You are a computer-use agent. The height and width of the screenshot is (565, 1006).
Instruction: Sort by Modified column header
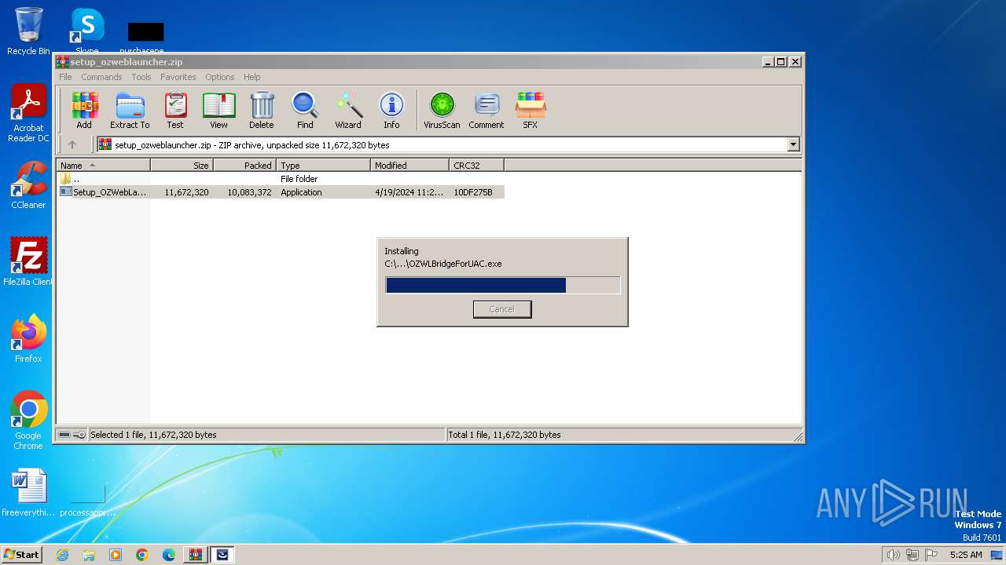410,165
